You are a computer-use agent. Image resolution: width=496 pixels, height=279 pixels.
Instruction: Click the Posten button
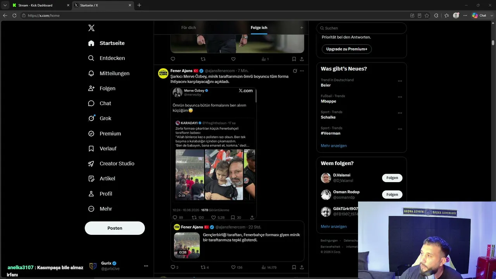[x=115, y=228]
